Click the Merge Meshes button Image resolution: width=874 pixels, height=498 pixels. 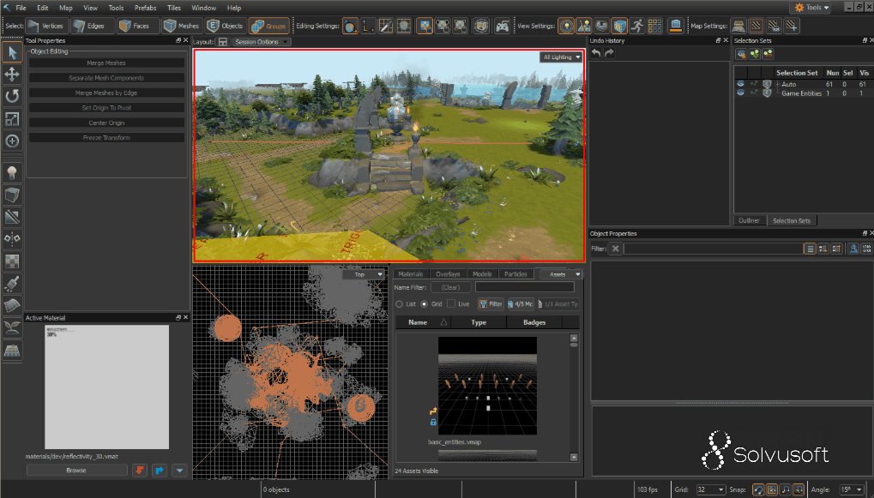(106, 63)
